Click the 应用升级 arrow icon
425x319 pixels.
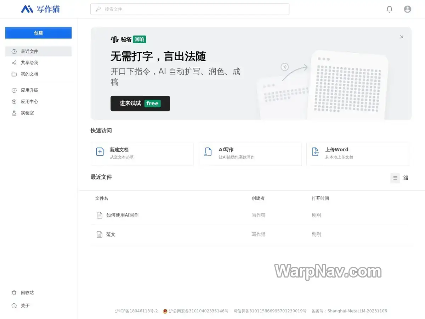[x=14, y=90]
